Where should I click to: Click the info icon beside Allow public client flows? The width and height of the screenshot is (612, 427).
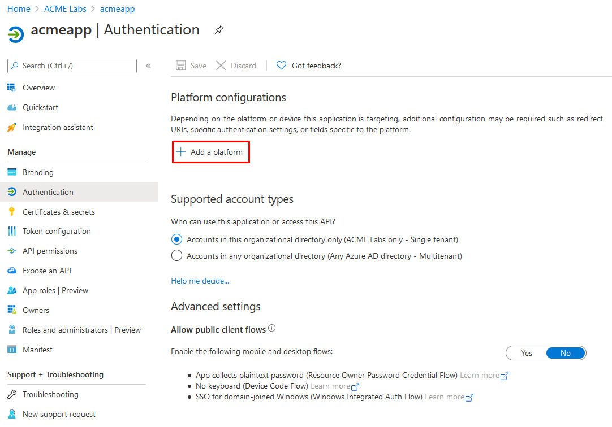[272, 328]
